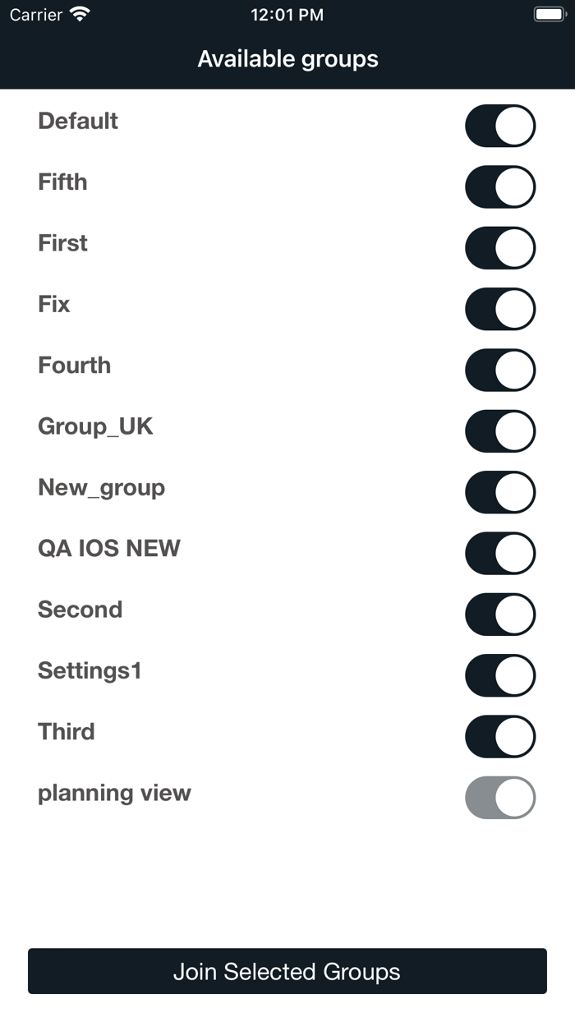Tap the battery indicator icon
The width and height of the screenshot is (575, 1022).
pyautogui.click(x=549, y=14)
